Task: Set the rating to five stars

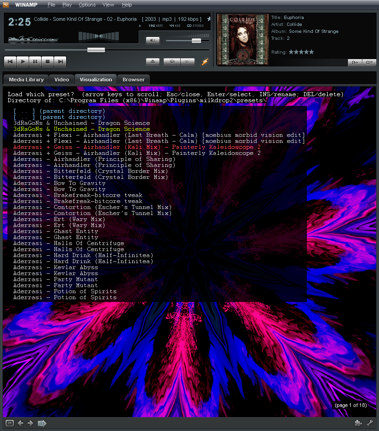Action: click(311, 52)
